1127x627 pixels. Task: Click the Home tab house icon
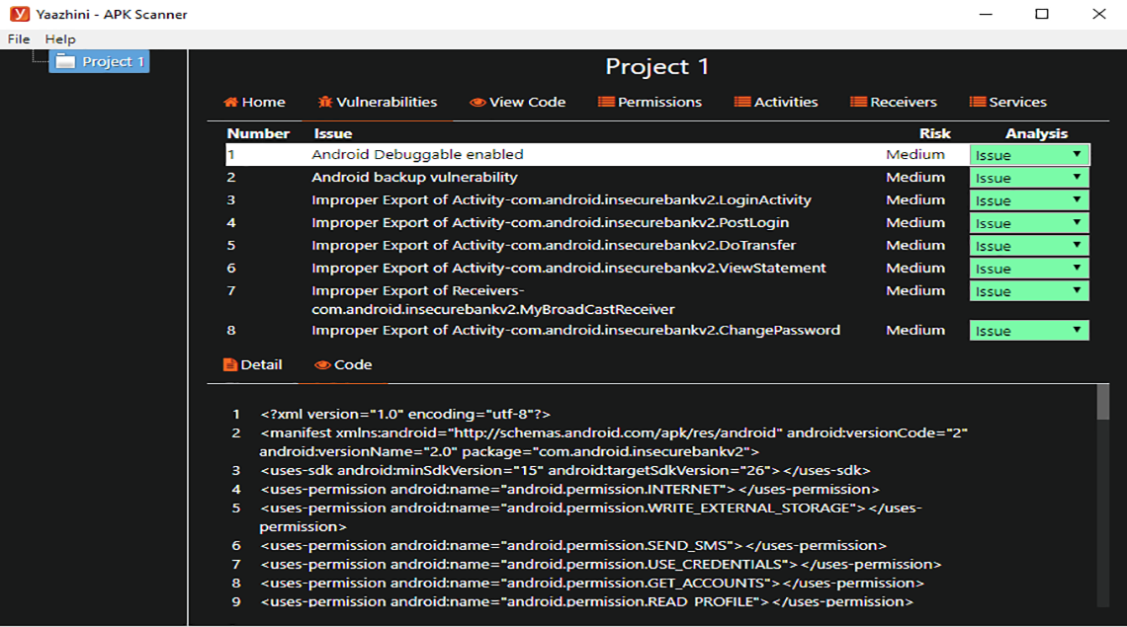(x=230, y=102)
